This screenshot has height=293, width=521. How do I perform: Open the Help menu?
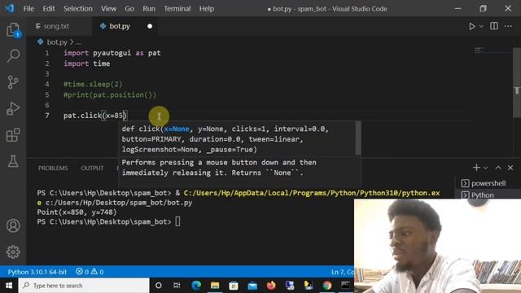coord(206,9)
